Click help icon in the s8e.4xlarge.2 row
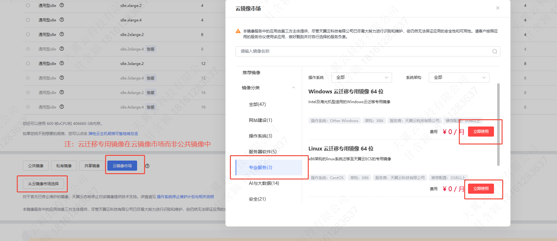This screenshot has width=557, height=241. [x=62, y=92]
